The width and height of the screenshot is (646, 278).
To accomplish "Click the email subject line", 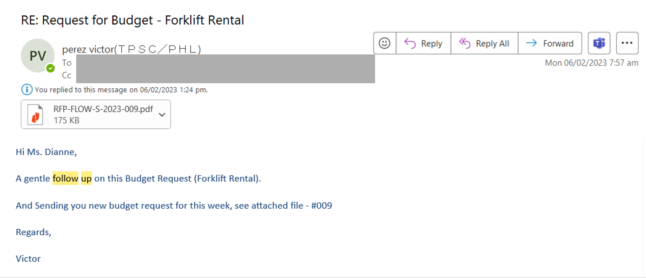I will click(x=132, y=20).
